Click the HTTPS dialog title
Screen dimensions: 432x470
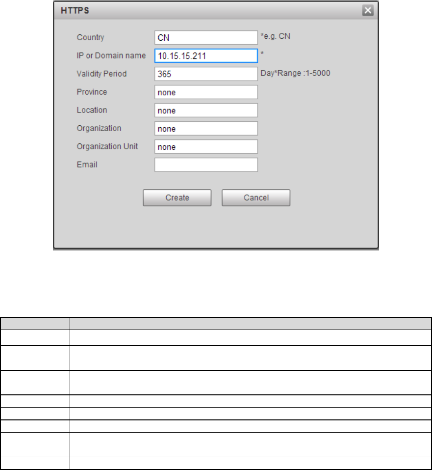click(75, 10)
